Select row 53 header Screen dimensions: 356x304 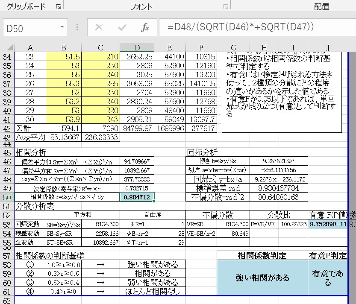click(x=7, y=224)
